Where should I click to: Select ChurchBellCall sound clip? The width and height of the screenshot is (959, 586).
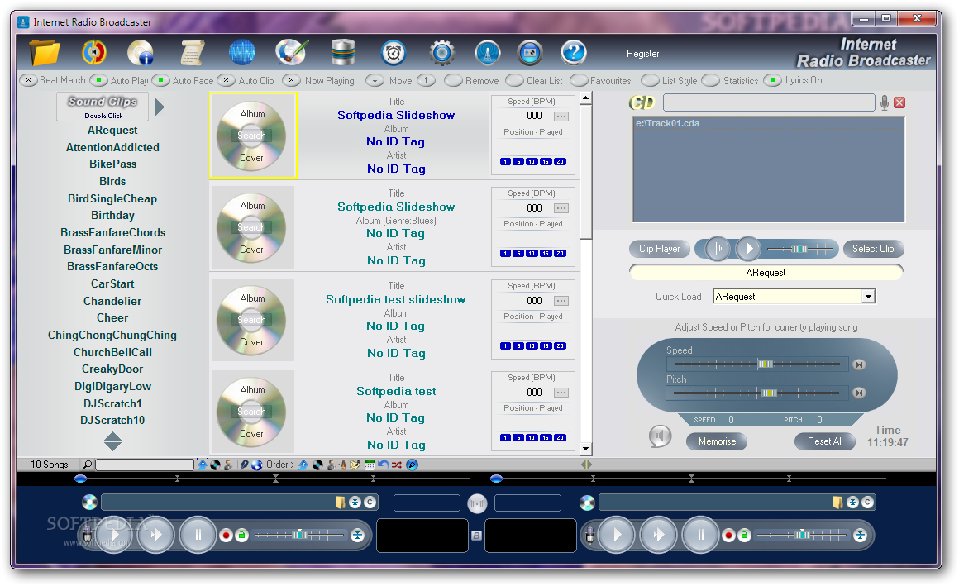pos(112,352)
